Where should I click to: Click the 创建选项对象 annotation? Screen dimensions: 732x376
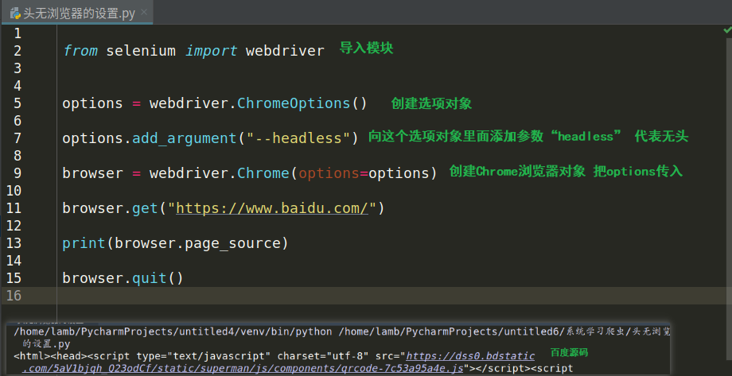[x=431, y=103]
